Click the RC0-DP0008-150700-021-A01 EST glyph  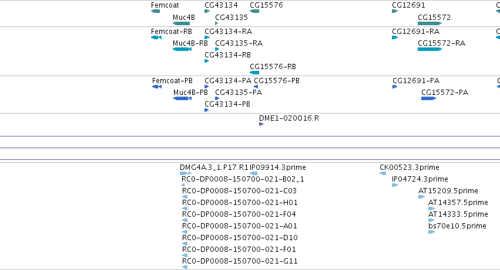tap(184, 232)
